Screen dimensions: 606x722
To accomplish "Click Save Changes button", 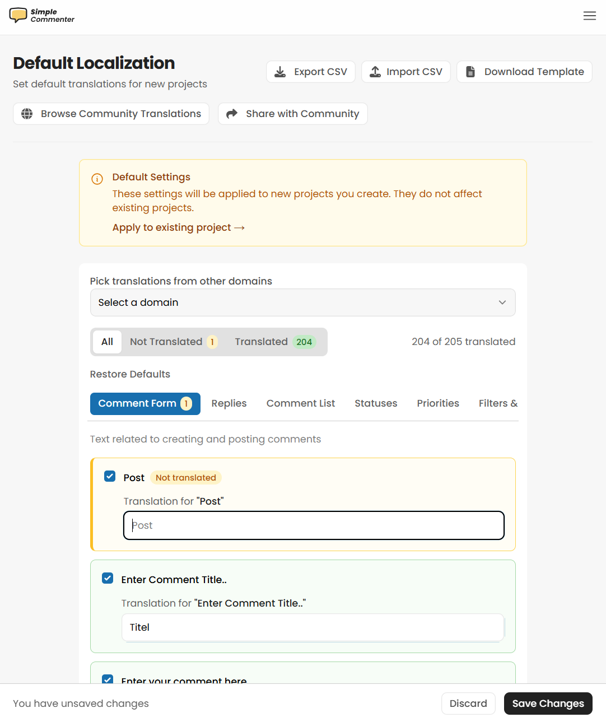I will (547, 704).
